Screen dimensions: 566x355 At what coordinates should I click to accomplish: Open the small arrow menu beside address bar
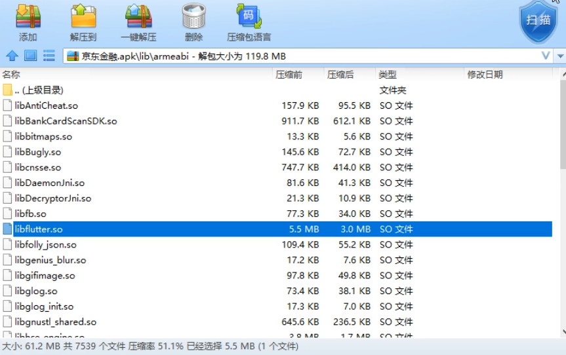coord(560,56)
